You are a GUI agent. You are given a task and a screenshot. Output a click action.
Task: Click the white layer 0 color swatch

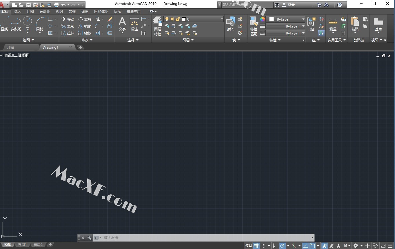(183, 19)
